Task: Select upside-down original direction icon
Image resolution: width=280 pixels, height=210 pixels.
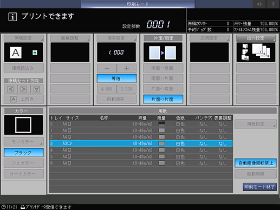Action: pyautogui.click(x=37, y=89)
